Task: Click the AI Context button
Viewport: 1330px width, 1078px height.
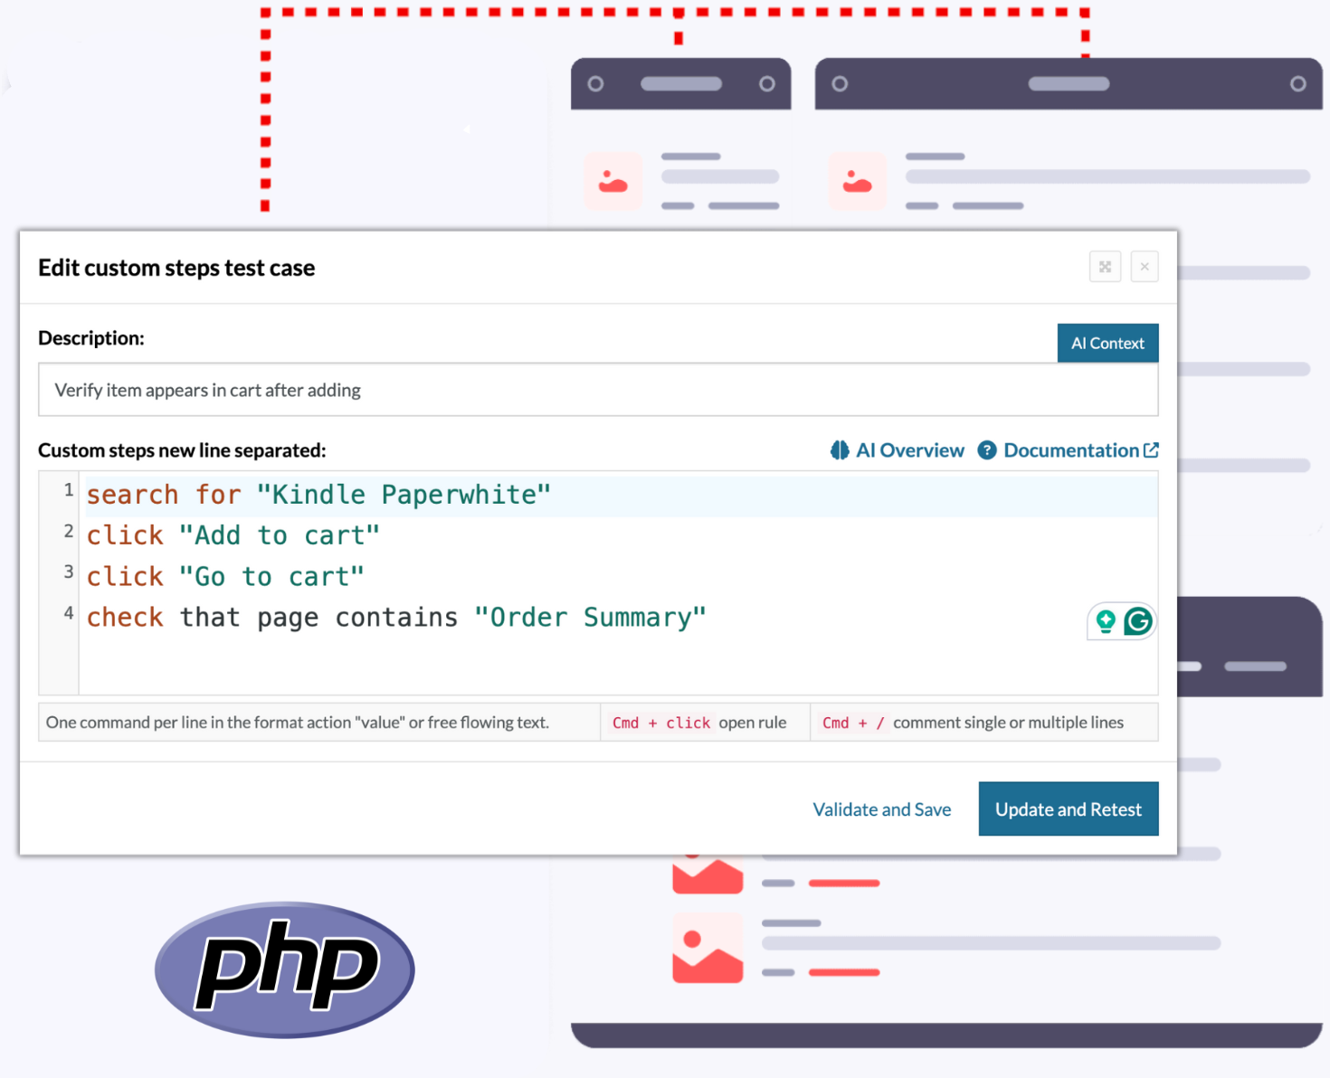Action: click(x=1107, y=343)
